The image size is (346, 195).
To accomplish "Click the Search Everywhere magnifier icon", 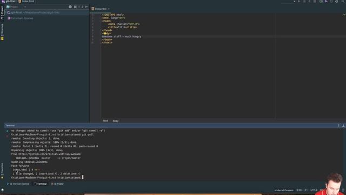I will [343, 1].
